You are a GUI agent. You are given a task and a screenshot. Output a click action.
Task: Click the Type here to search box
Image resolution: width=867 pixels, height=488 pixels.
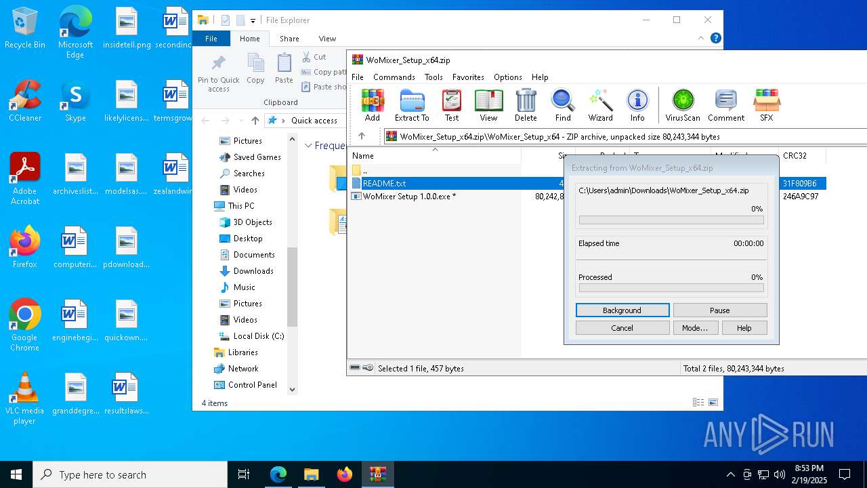pos(130,474)
